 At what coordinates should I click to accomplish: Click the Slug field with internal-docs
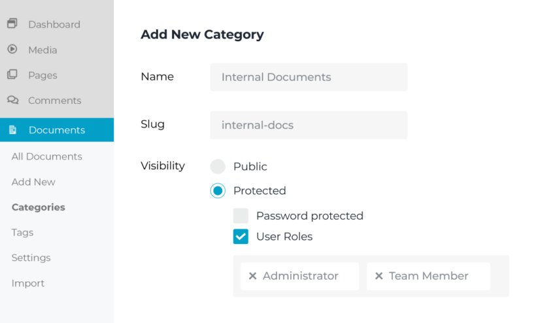coord(309,125)
